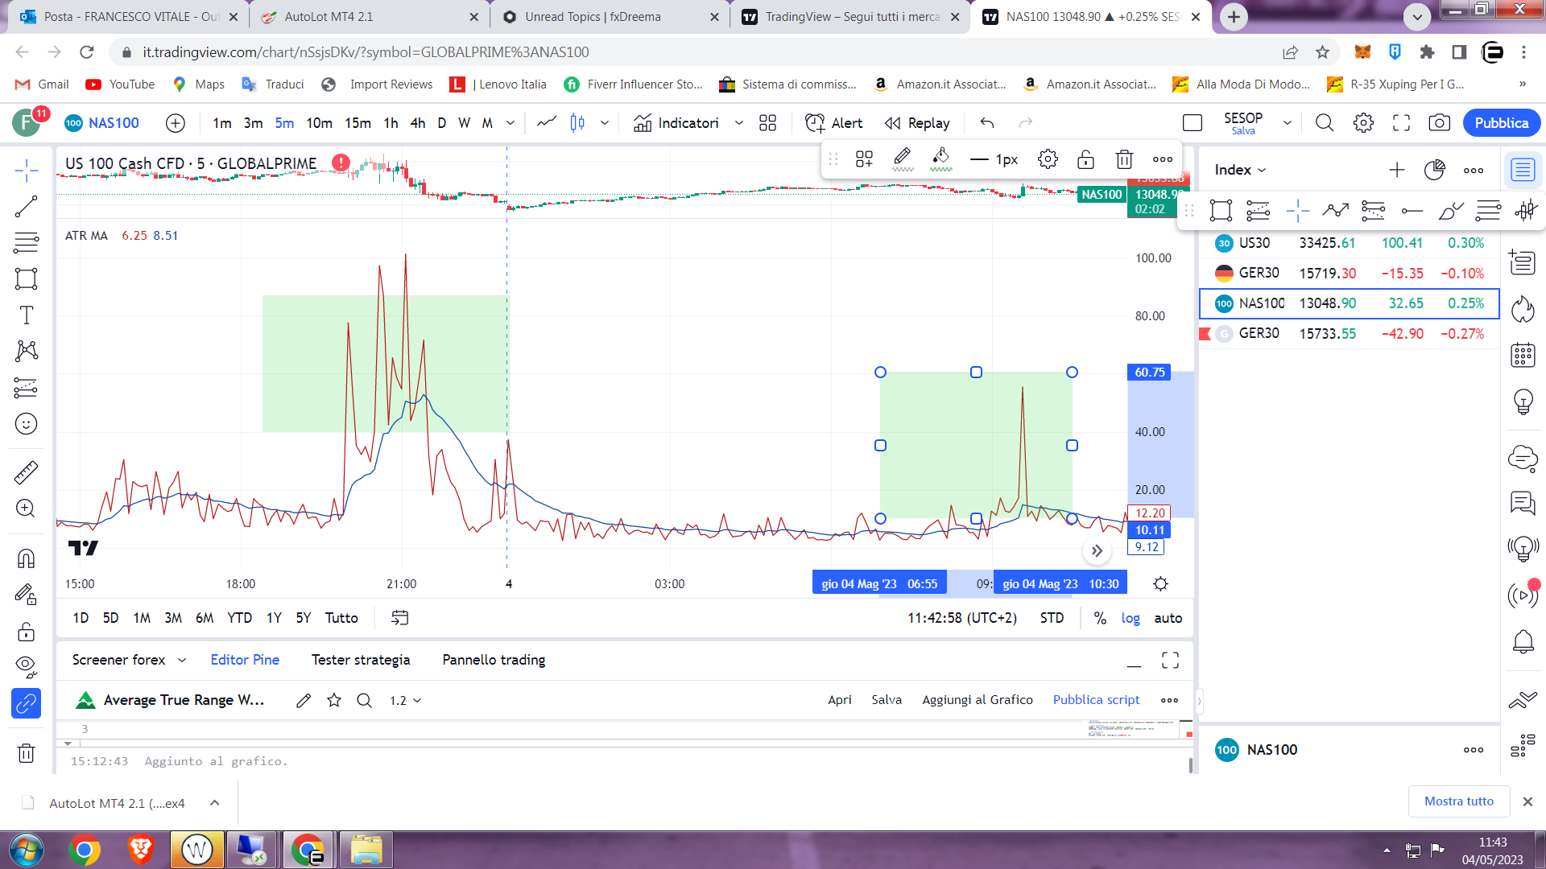Select the crosshair cursor tool

tap(27, 171)
